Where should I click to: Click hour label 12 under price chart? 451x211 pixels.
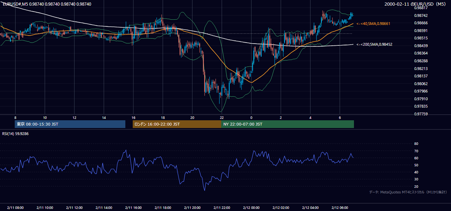[74, 117]
